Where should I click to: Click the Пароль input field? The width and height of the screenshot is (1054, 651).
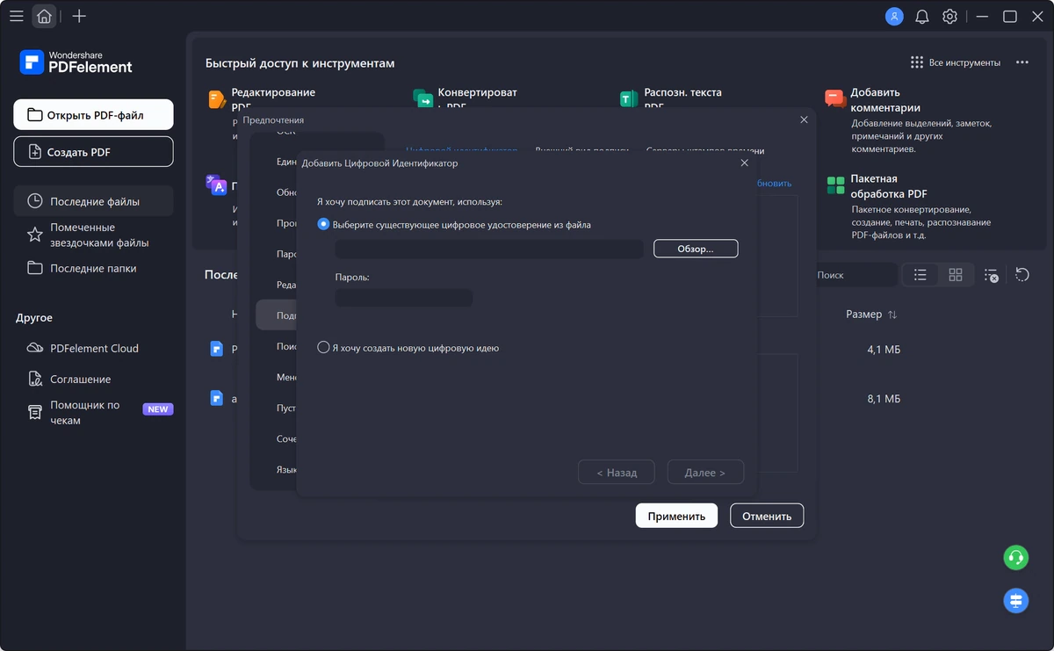coord(404,298)
